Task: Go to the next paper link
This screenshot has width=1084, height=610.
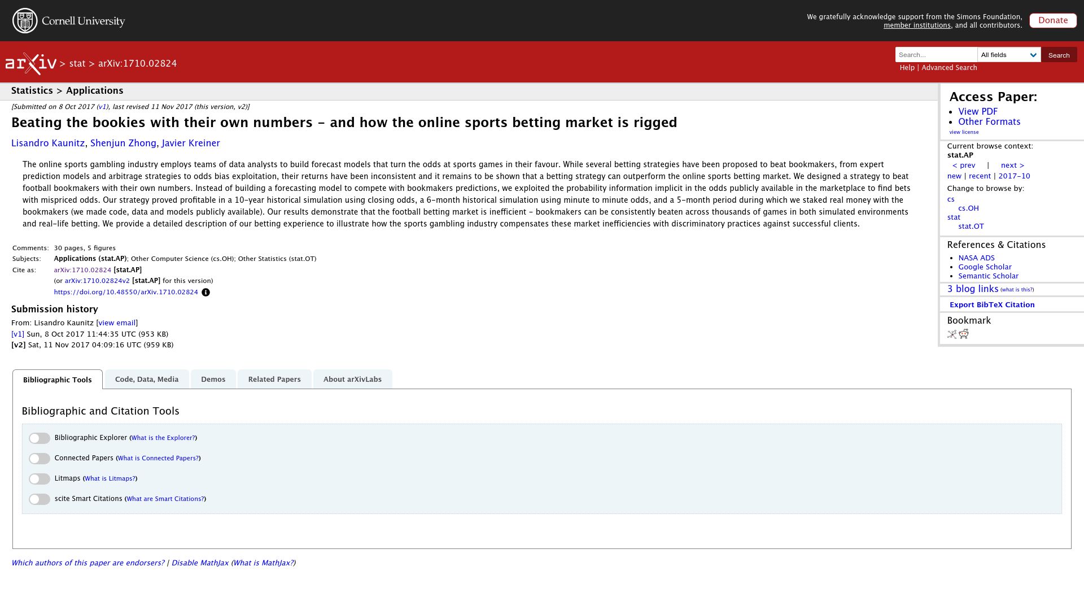Action: coord(1012,165)
